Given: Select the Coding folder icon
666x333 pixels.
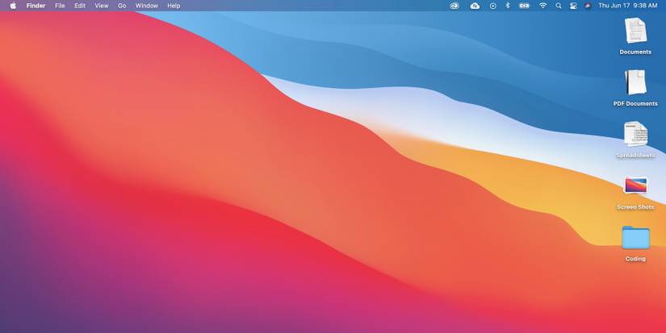Looking at the screenshot, I should coord(635,238).
